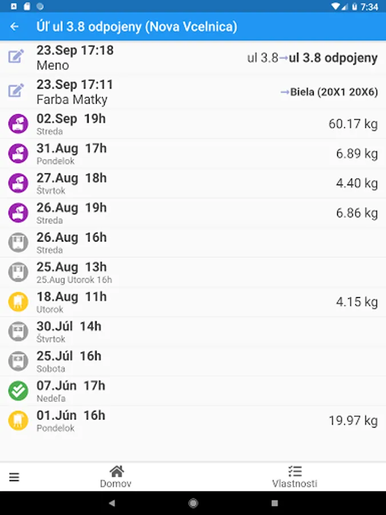Viewport: 386px width, 515px height.
Task: Tap the purple icon beside 26.Aug 19h
Action: coord(18,213)
